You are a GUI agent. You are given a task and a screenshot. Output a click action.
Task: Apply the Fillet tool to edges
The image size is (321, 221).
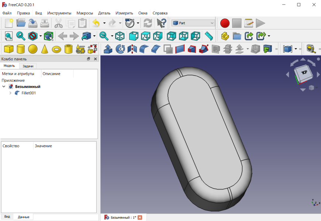click(x=144, y=49)
